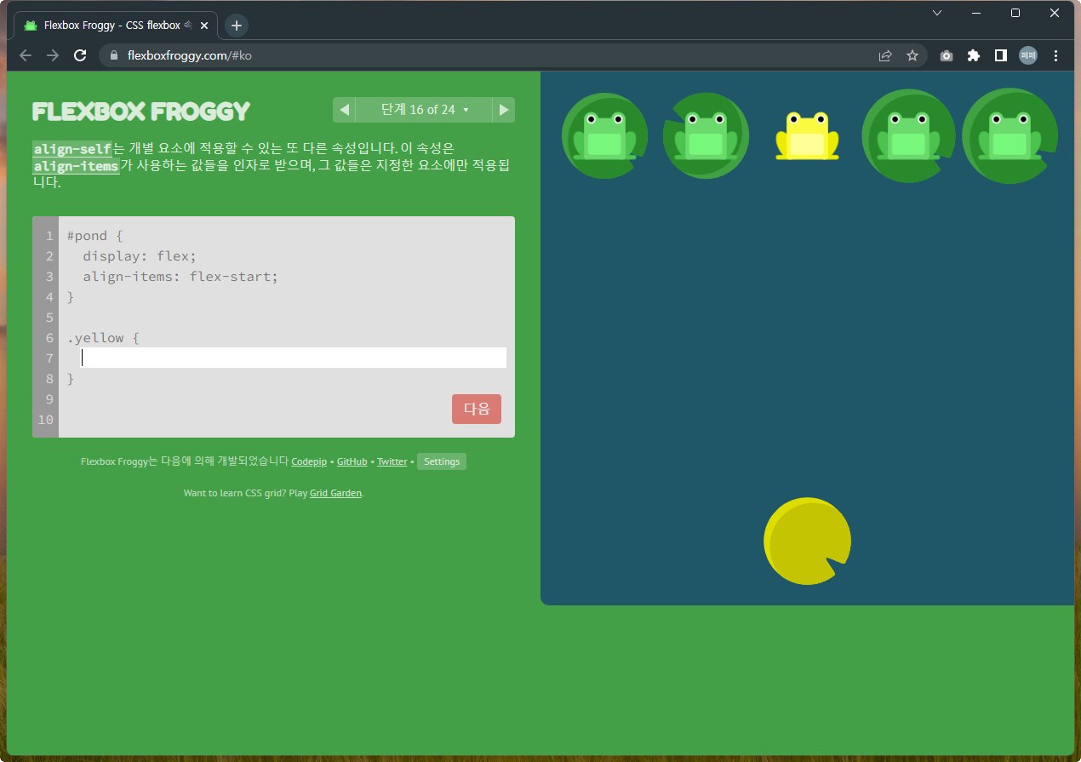Go to previous level with left arrow

coord(344,110)
